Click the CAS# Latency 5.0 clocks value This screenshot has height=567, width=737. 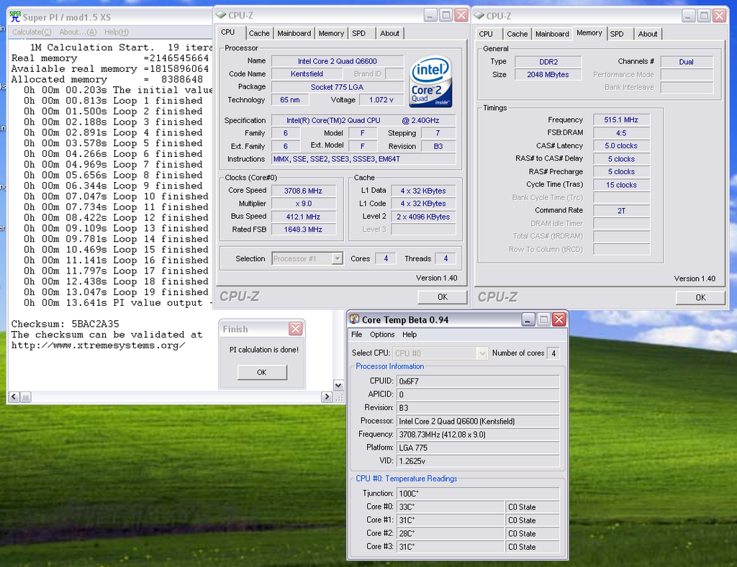click(621, 145)
